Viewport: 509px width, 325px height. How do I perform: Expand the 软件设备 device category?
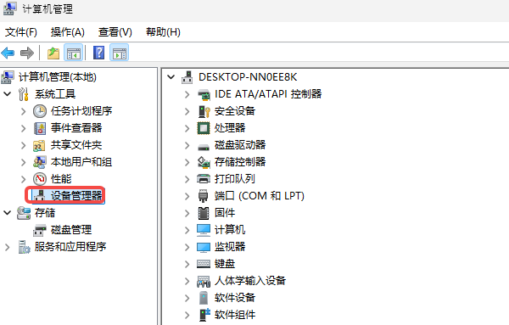187,298
